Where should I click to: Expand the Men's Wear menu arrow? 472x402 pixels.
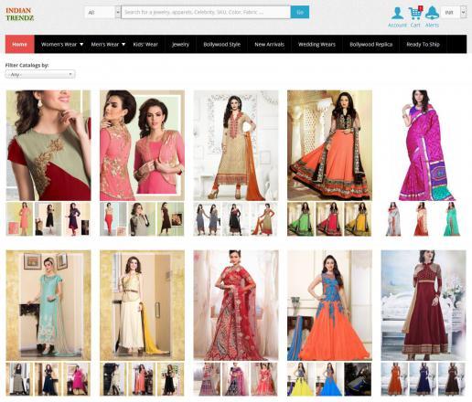click(123, 44)
